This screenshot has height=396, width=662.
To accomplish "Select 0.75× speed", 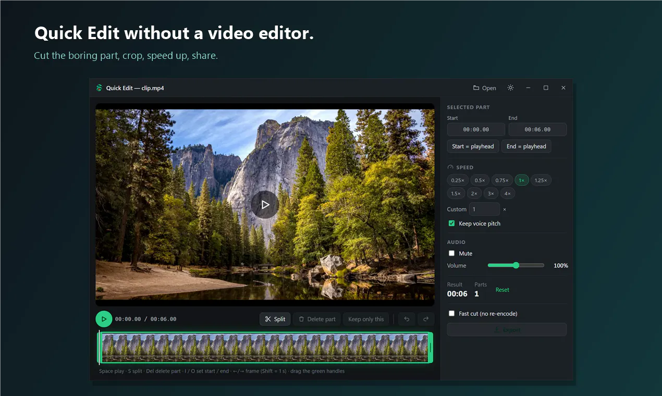I will click(502, 180).
